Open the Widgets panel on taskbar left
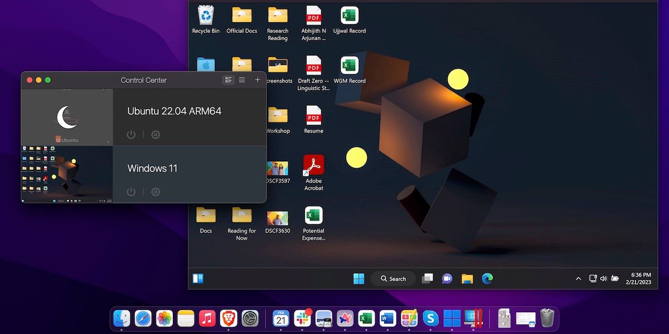Viewport: 669px width, 334px height. [x=198, y=278]
